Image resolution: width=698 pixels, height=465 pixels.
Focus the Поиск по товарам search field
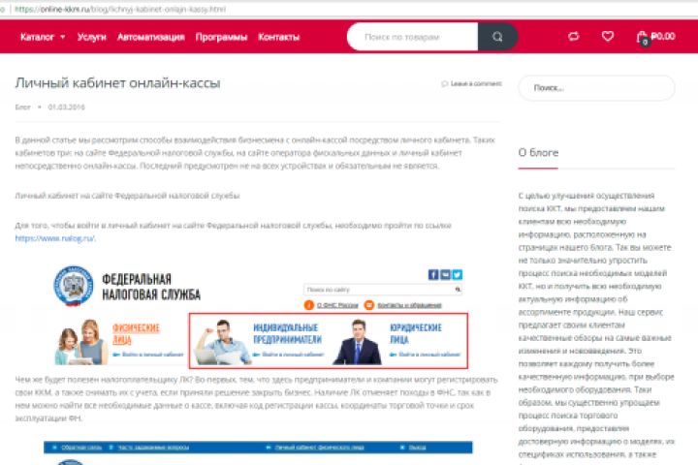pyautogui.click(x=412, y=37)
